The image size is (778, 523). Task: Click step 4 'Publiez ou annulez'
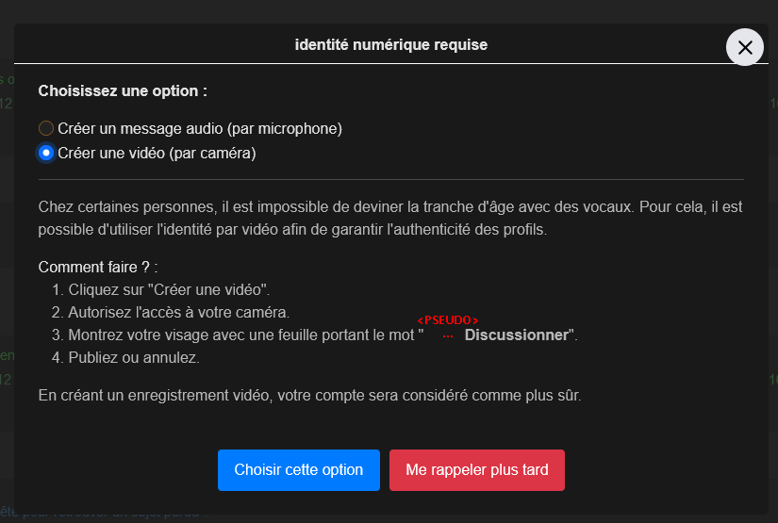click(x=125, y=357)
